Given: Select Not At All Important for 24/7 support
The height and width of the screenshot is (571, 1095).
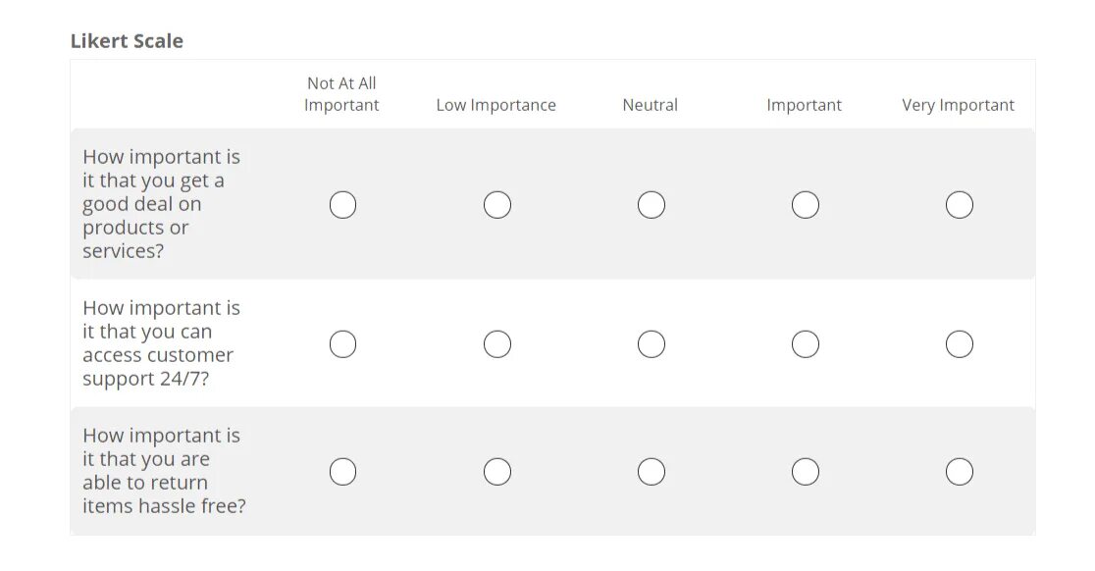Looking at the screenshot, I should tap(342, 344).
